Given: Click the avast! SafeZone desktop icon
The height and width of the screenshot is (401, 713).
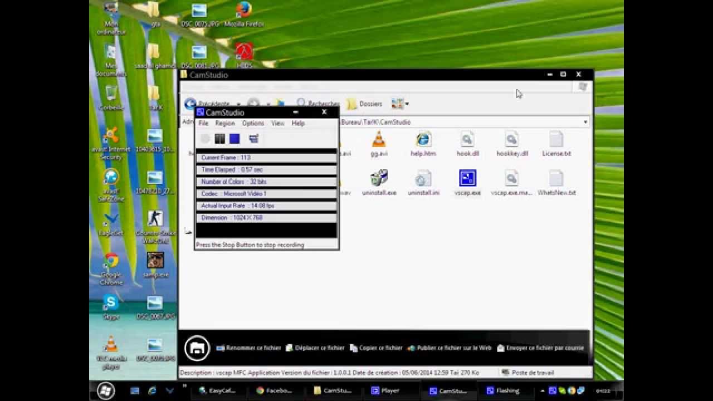Looking at the screenshot, I should point(111,185).
